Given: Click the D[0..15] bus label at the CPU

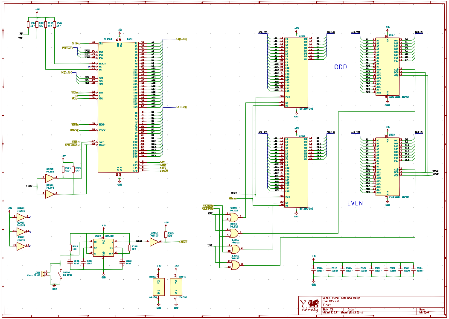Looking at the screenshot, I should pyautogui.click(x=182, y=108).
